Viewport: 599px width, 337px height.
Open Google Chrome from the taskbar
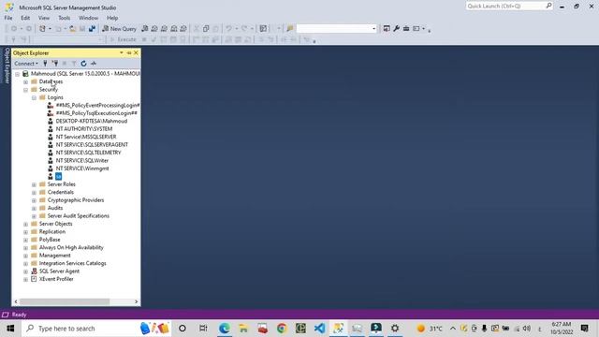click(282, 329)
